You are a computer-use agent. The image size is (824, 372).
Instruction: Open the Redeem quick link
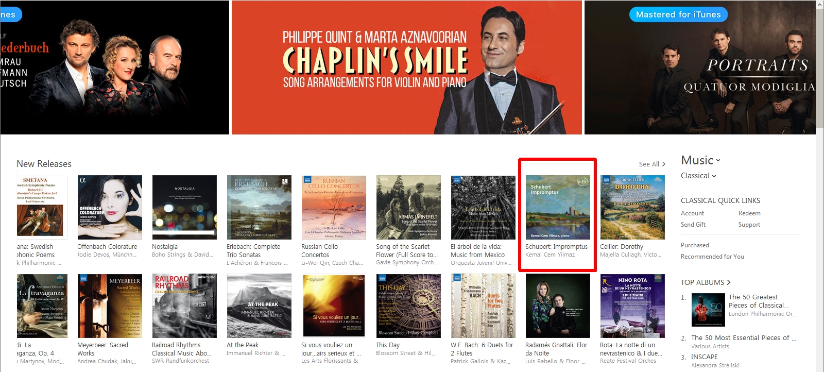click(749, 213)
